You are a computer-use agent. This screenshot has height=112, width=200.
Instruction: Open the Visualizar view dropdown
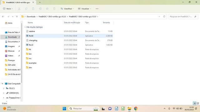pyautogui.click(x=84, y=9)
